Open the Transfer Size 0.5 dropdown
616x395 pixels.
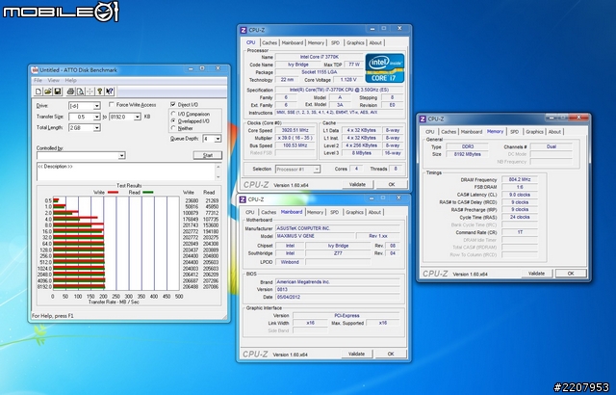[x=96, y=117]
